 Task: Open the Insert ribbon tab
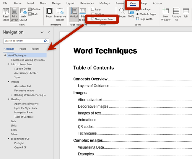point(31,3)
